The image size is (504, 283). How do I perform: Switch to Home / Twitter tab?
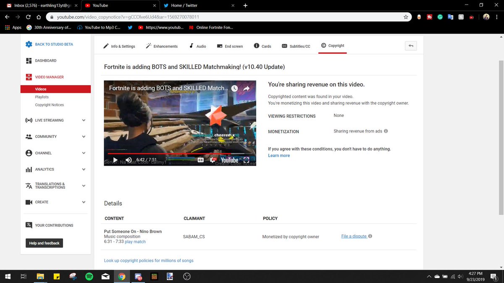click(199, 5)
